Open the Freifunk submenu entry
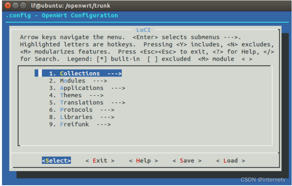The height and width of the screenshot is (186, 292). (x=80, y=124)
